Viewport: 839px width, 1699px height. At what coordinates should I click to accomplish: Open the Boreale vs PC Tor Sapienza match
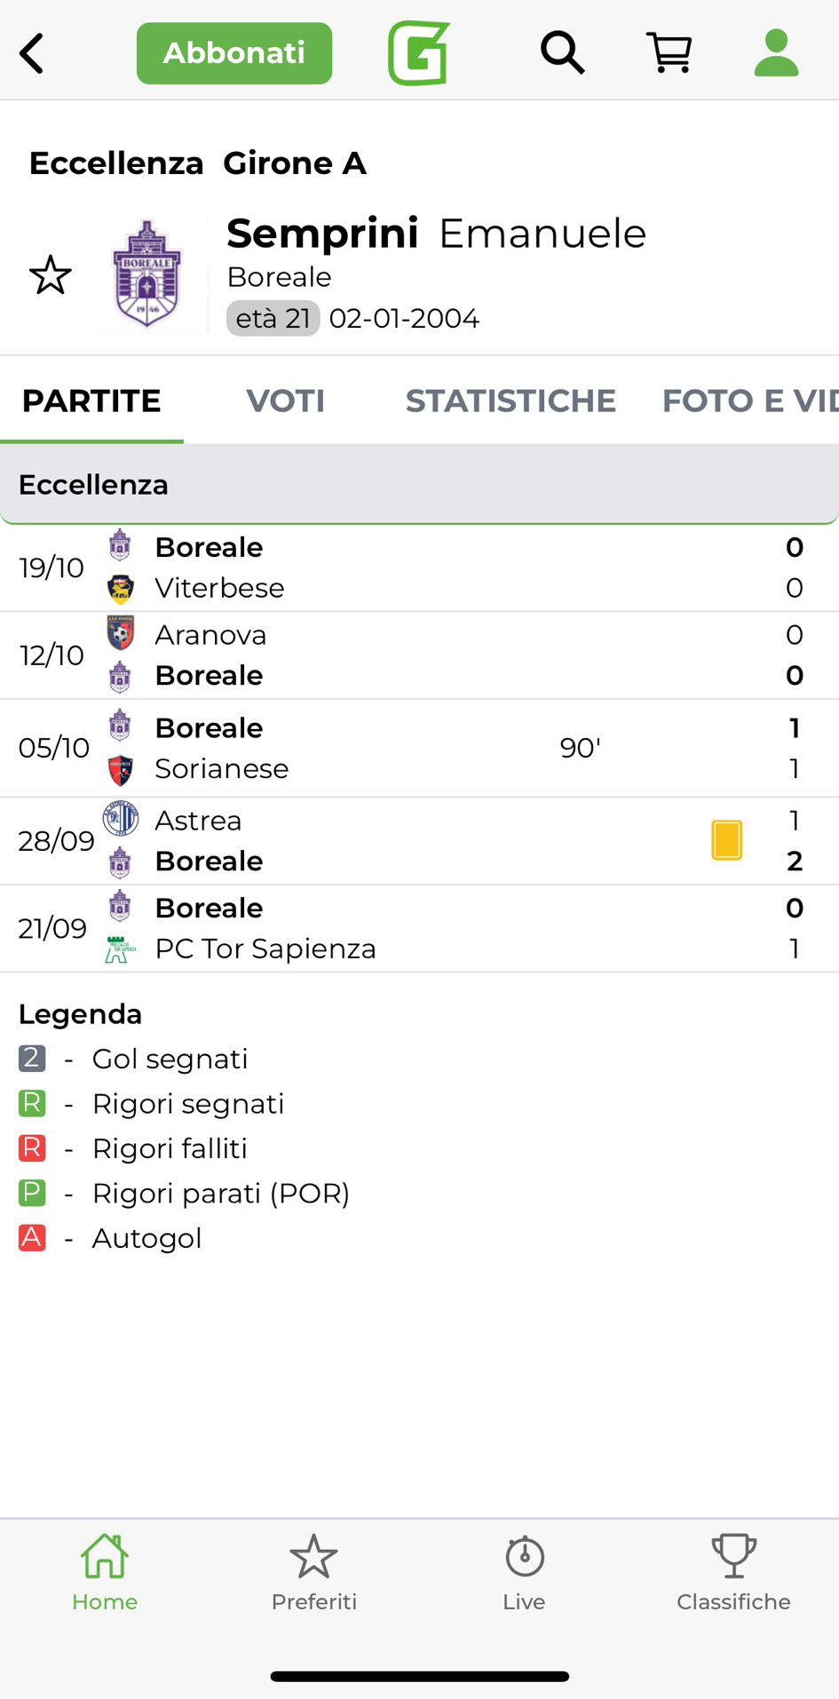tap(419, 928)
